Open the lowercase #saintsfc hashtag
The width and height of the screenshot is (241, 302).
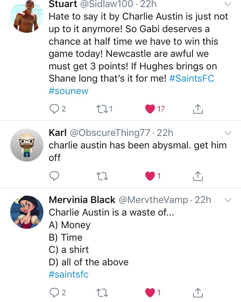(68, 274)
